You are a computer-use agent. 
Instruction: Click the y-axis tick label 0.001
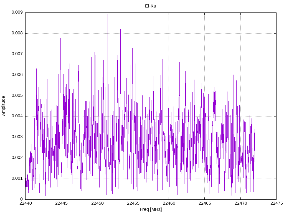(17, 178)
